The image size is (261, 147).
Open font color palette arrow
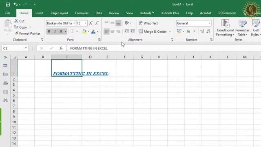98,31
